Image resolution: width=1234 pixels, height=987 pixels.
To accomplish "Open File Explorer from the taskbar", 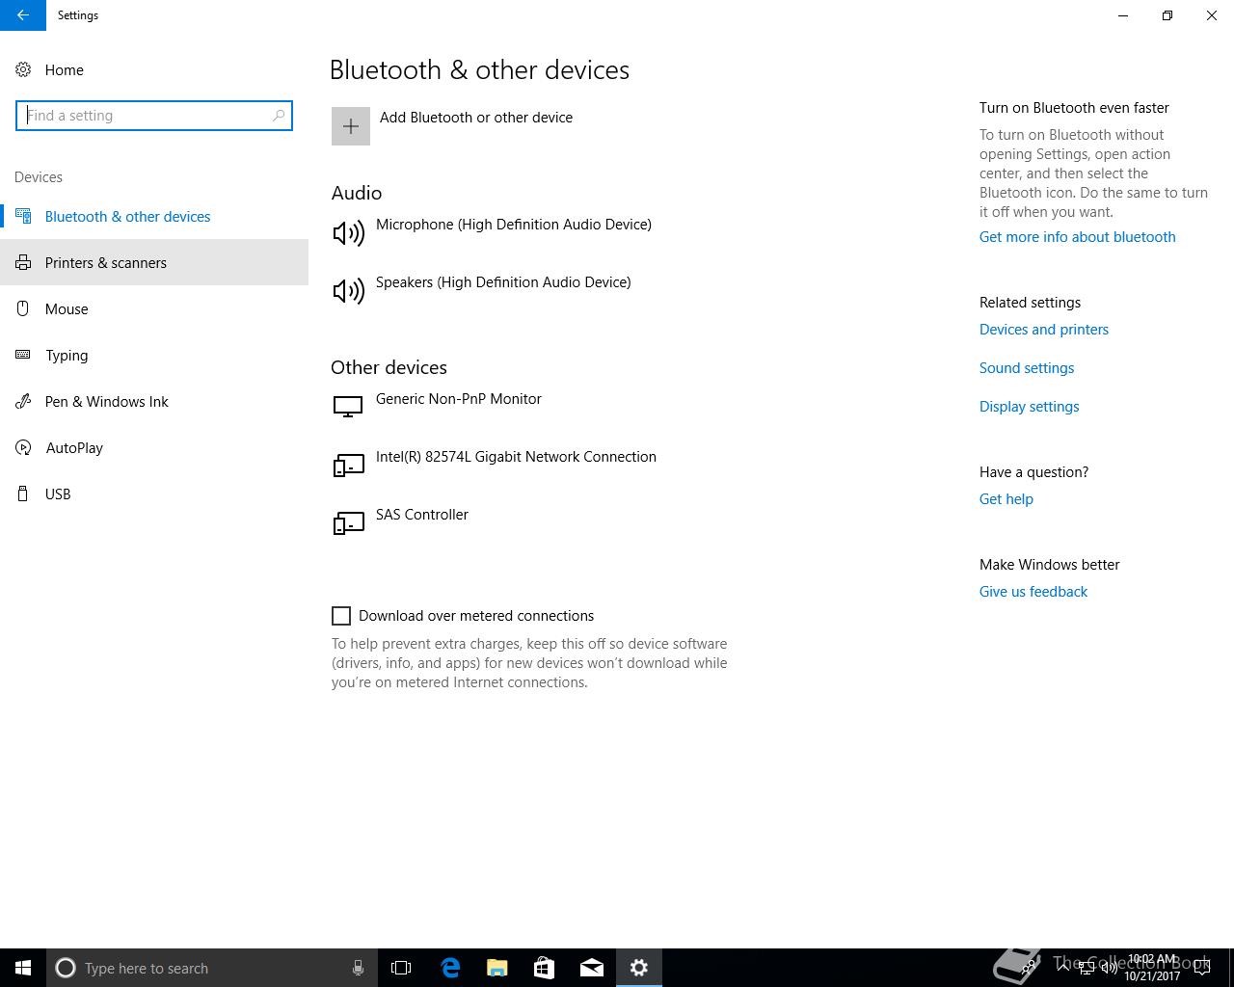I will coord(497,968).
